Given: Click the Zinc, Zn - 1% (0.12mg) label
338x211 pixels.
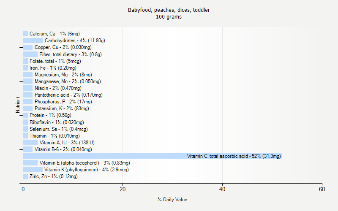Looking at the screenshot, I should (54, 176).
